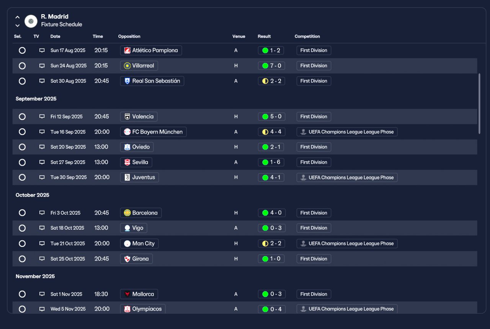Viewport: 490px width, 329px height.
Task: Sort fixtures by the Time column header
Action: point(98,36)
